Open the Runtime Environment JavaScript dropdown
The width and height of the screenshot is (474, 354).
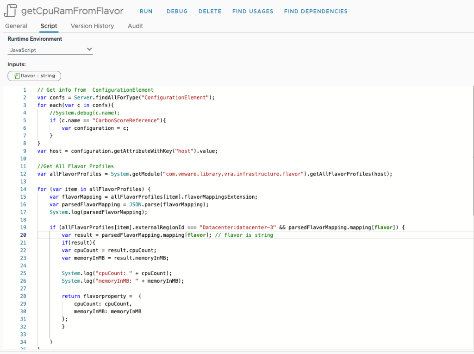50,50
